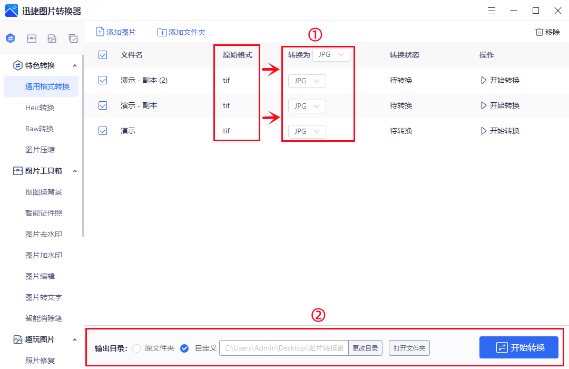Click the output directory path field

[283, 348]
